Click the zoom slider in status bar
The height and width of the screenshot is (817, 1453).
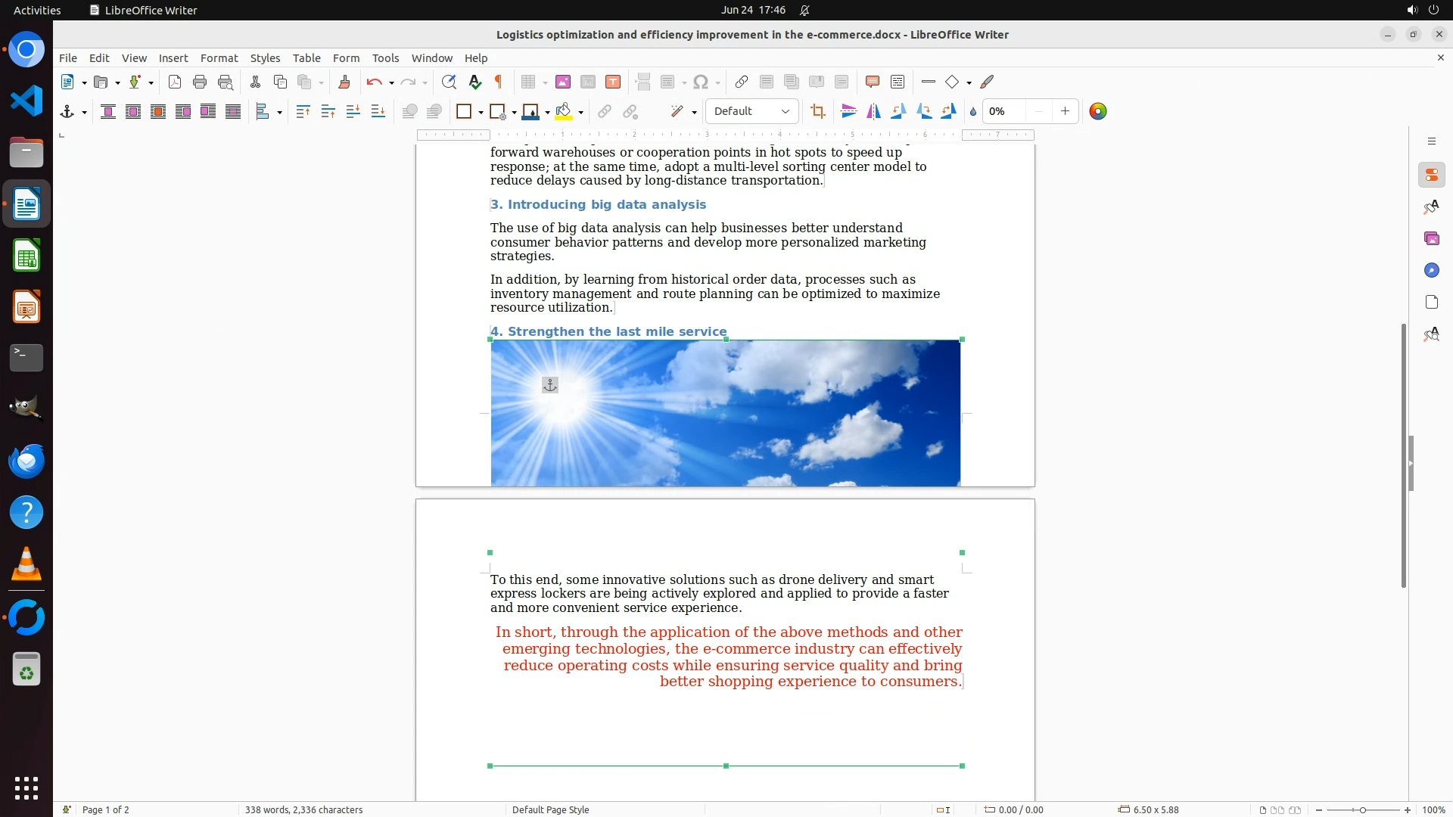tap(1362, 809)
